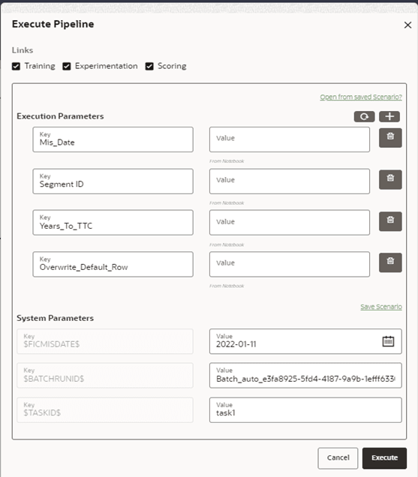Viewport: 418px width, 477px height.
Task: Delete the Segment ID parameter row
Action: tap(390, 179)
